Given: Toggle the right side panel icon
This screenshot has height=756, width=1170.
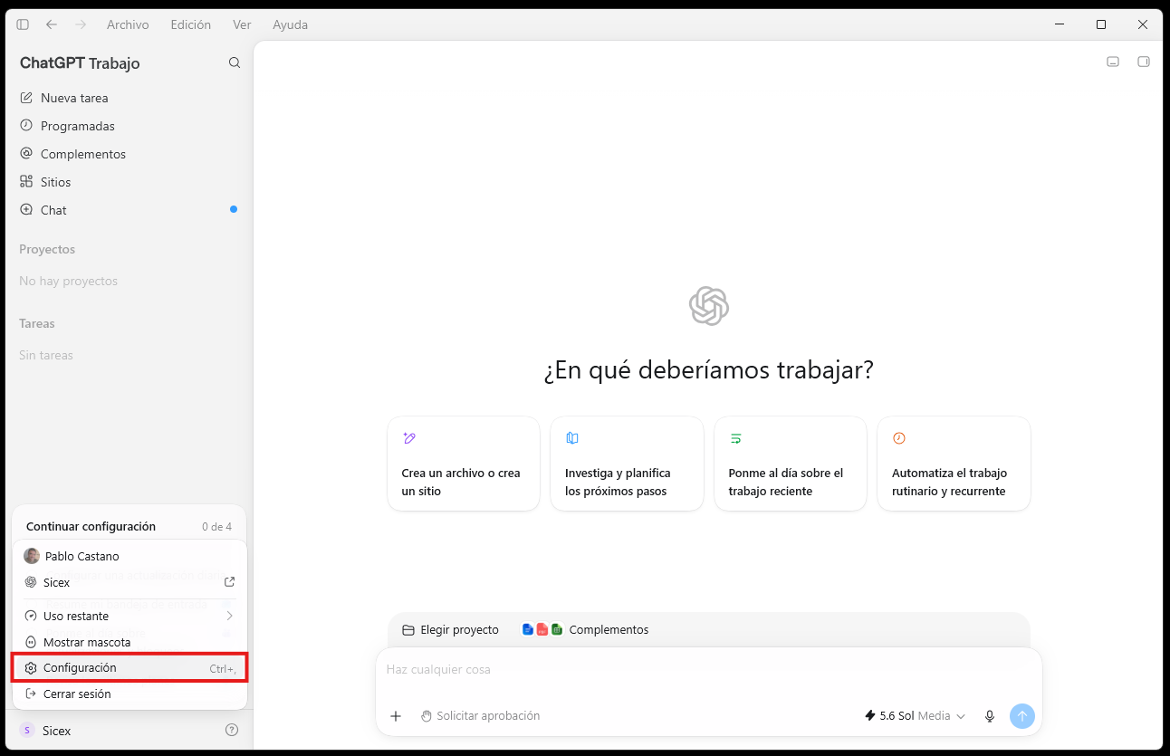Looking at the screenshot, I should [x=1144, y=62].
